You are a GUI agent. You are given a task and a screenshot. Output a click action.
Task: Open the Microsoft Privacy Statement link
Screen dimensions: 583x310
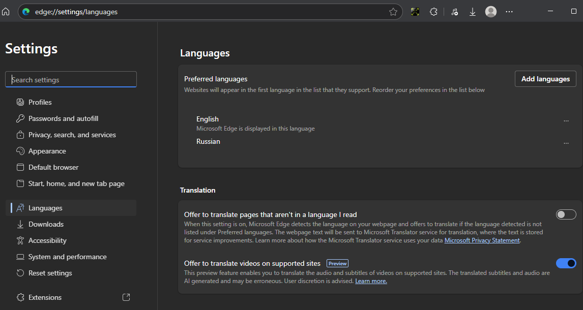(x=482, y=240)
